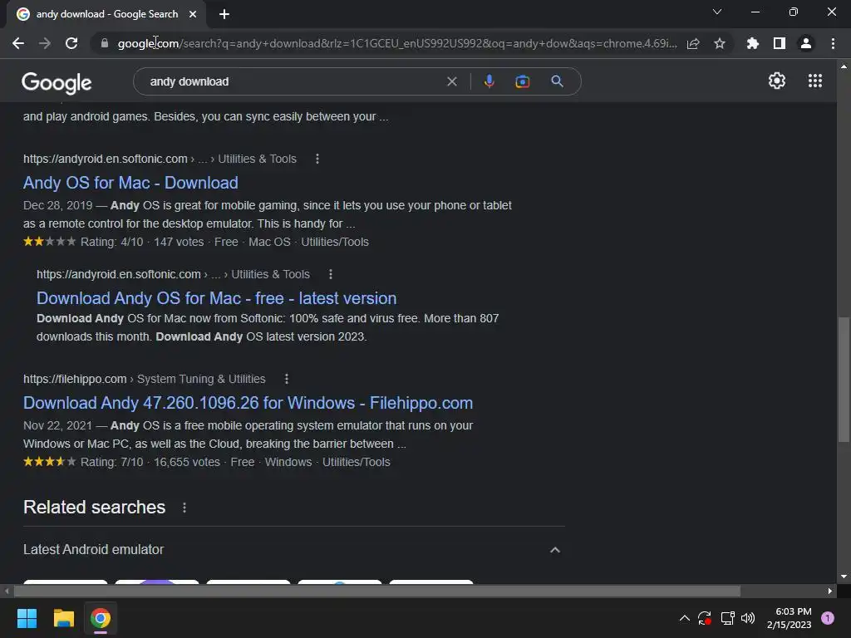Bookmark this tab with the star
The height and width of the screenshot is (638, 851).
coord(720,43)
